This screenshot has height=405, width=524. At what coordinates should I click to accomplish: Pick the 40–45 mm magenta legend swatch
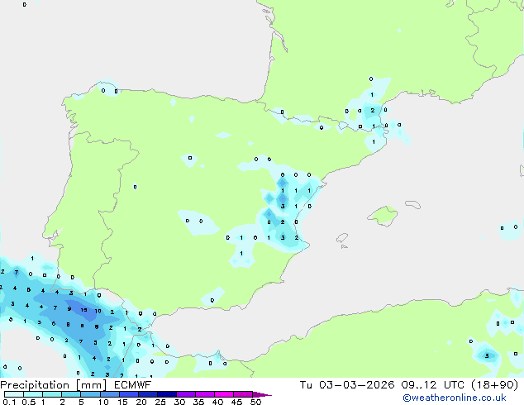coord(224,394)
